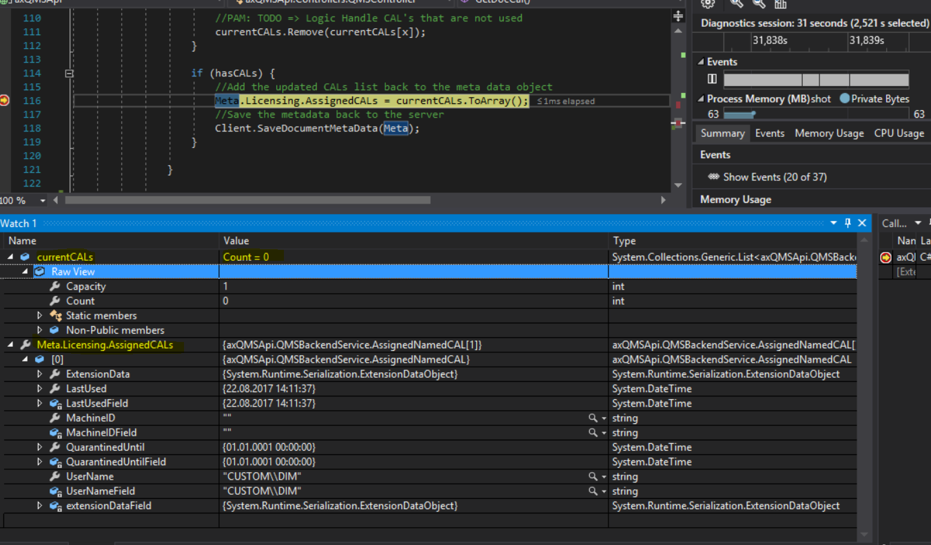Collapse the Process Memory graph section

click(702, 99)
